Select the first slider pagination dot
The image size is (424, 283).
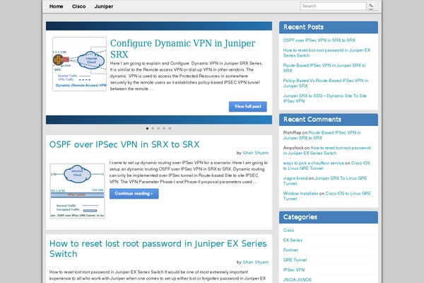(148, 128)
